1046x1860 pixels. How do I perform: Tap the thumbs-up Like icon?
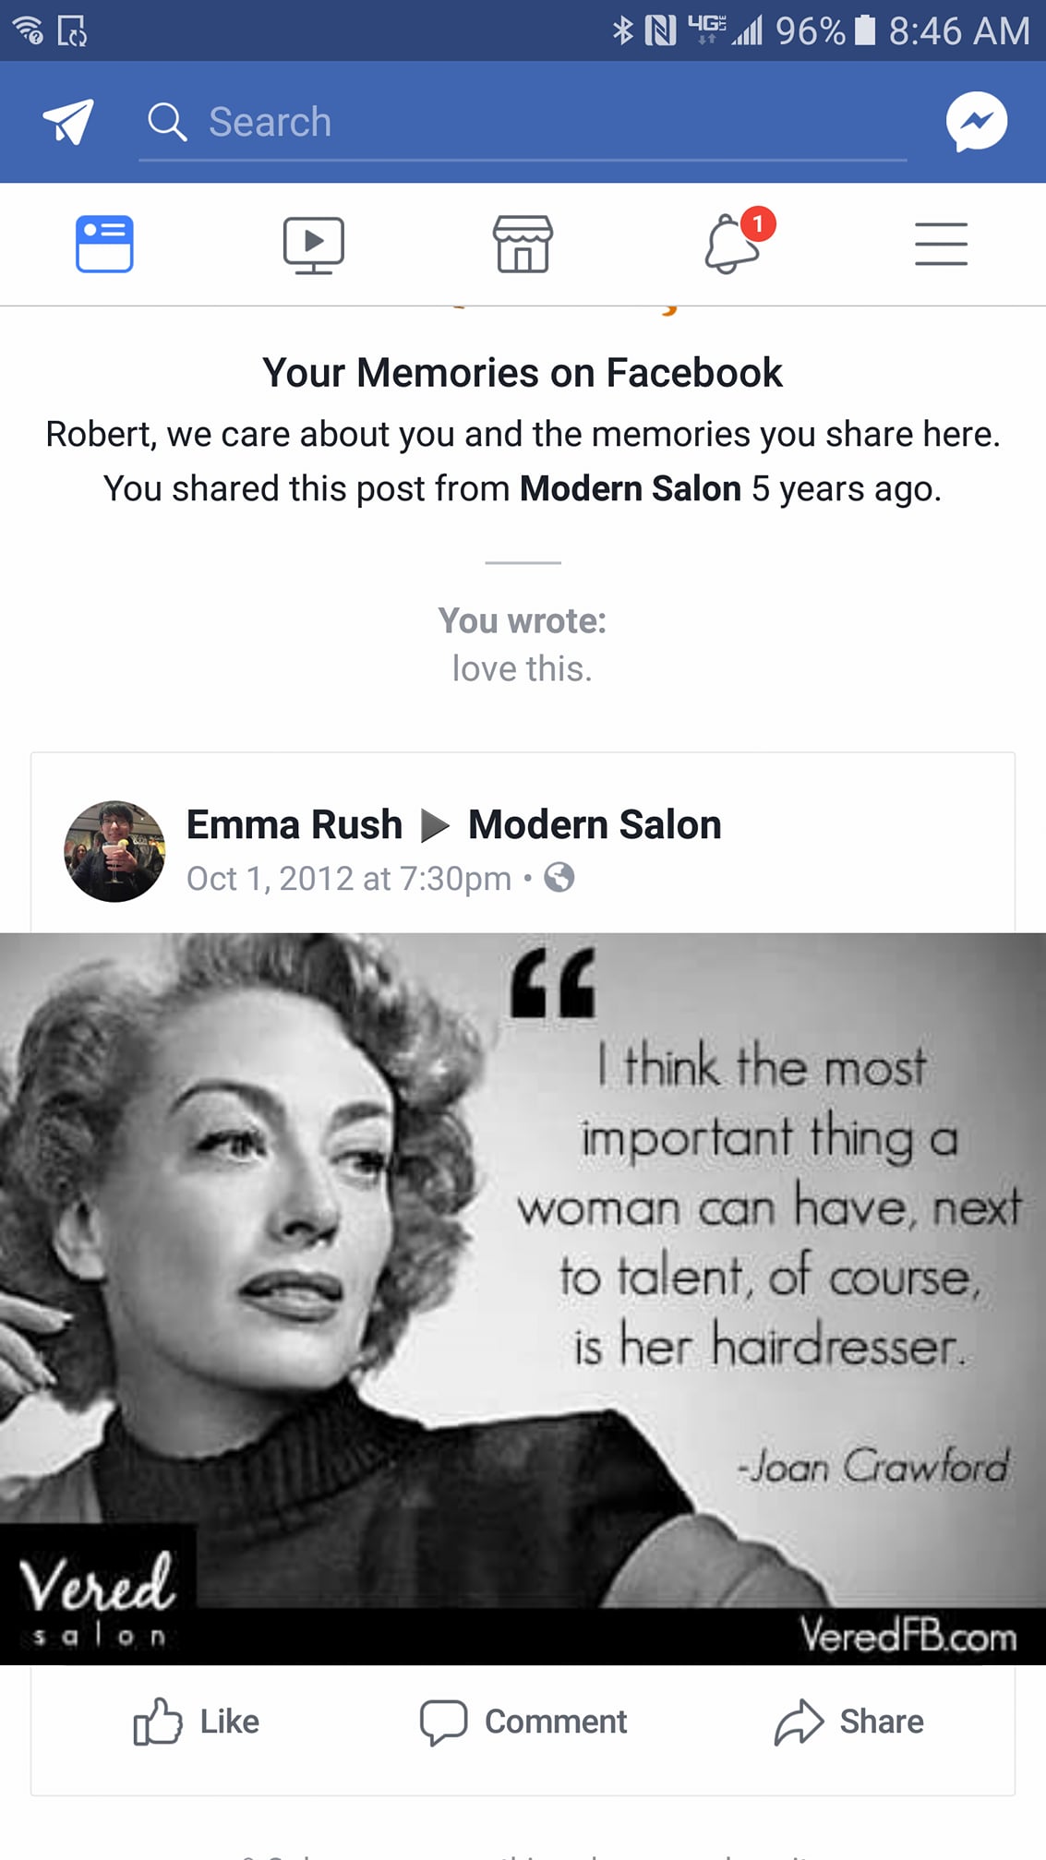[157, 1722]
